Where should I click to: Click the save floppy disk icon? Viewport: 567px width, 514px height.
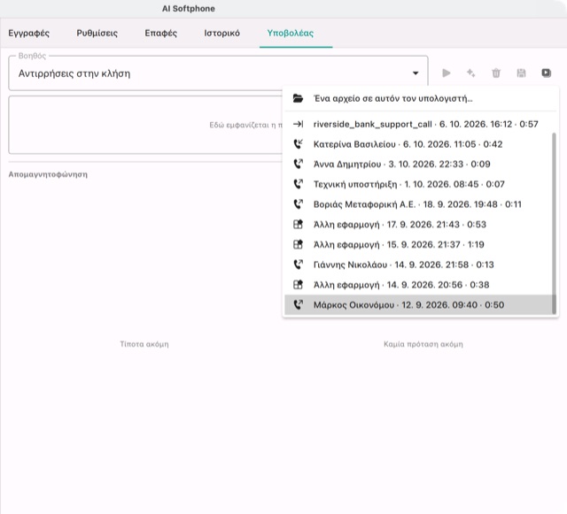[521, 73]
